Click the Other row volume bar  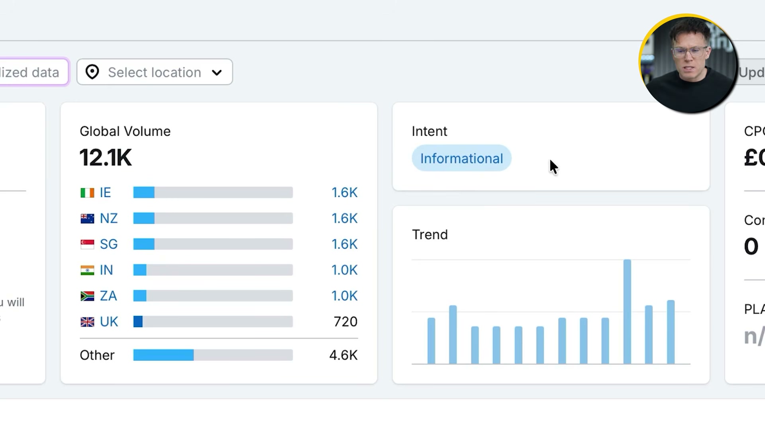[163, 355]
